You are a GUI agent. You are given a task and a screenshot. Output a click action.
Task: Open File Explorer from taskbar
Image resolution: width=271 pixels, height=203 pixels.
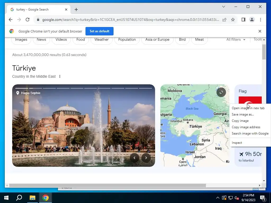pyautogui.click(x=32, y=198)
